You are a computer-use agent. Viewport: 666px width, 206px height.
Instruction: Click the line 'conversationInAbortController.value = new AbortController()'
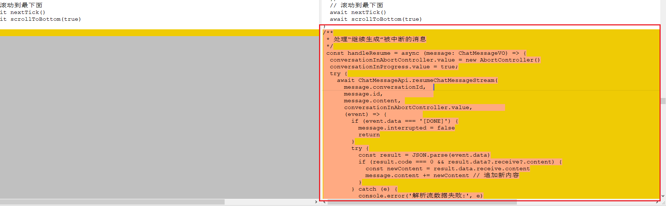[x=435, y=60]
